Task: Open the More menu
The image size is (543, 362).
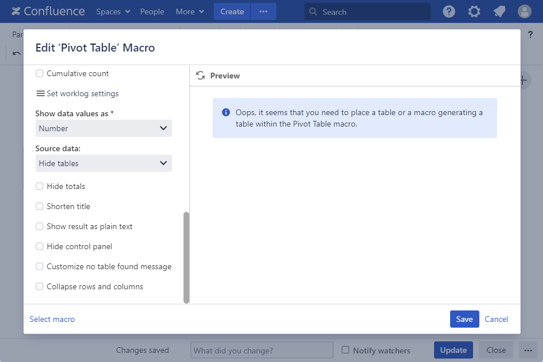Action: 190,11
